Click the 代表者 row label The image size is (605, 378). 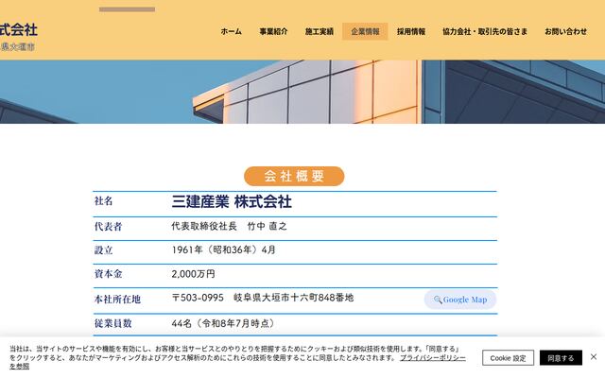coord(108,227)
